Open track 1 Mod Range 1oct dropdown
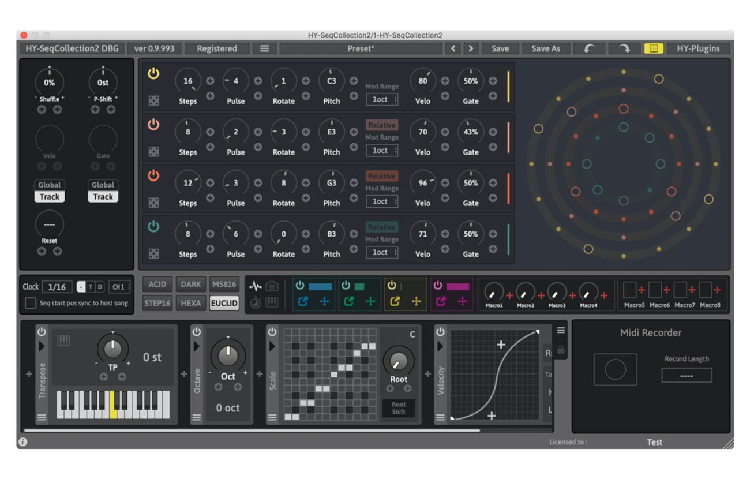 coord(382,99)
